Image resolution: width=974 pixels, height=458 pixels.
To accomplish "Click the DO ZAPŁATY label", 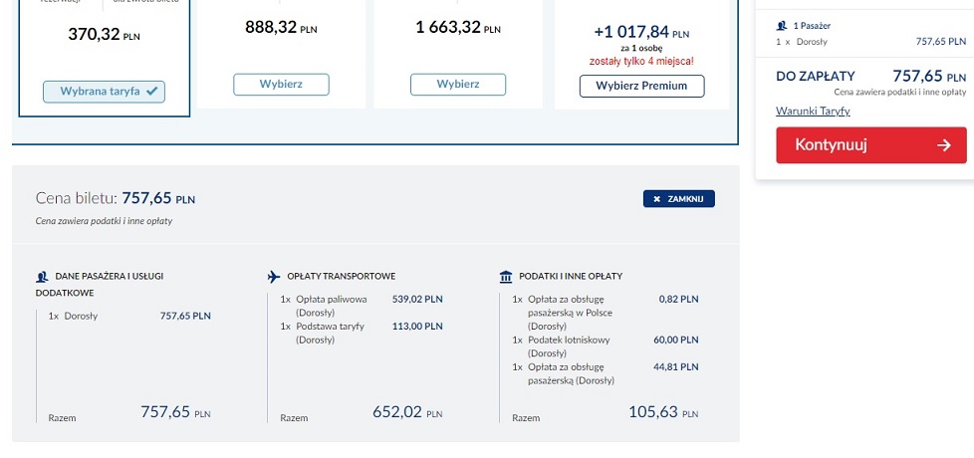I will tap(816, 77).
